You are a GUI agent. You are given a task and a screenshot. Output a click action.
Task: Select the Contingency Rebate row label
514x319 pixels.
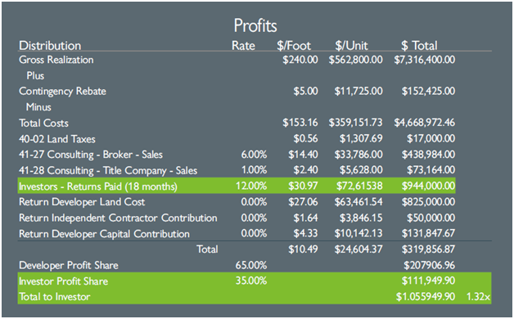[62, 92]
